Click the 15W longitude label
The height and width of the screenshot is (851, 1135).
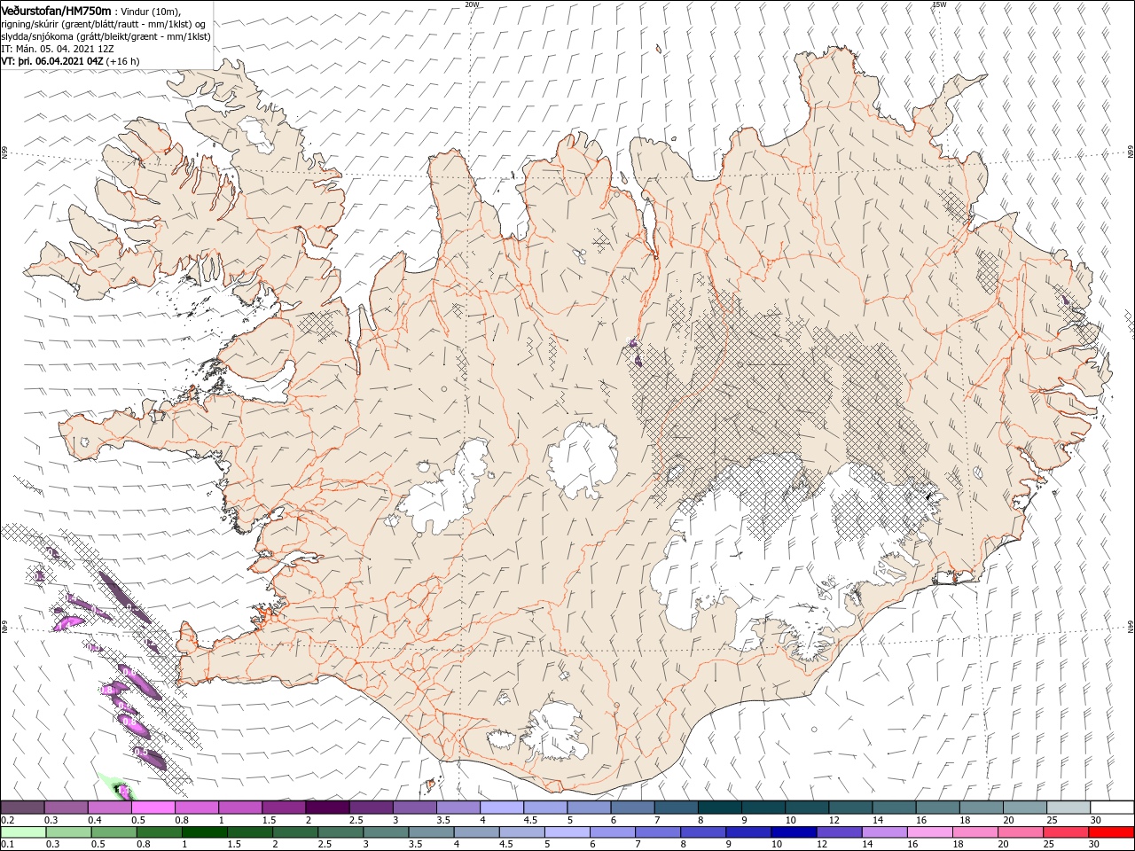pyautogui.click(x=939, y=4)
